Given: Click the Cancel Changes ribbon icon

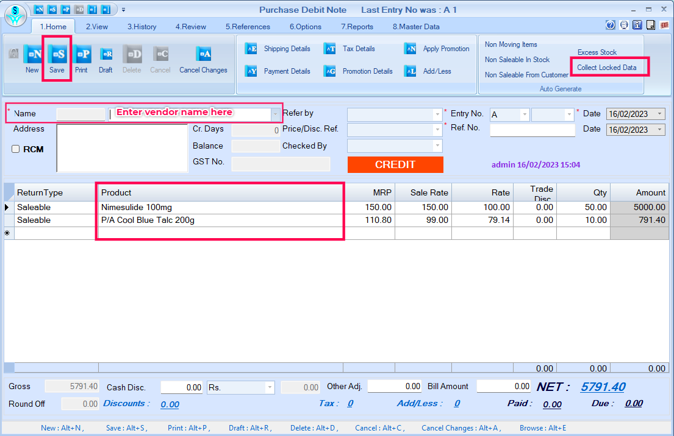Looking at the screenshot, I should click(203, 54).
